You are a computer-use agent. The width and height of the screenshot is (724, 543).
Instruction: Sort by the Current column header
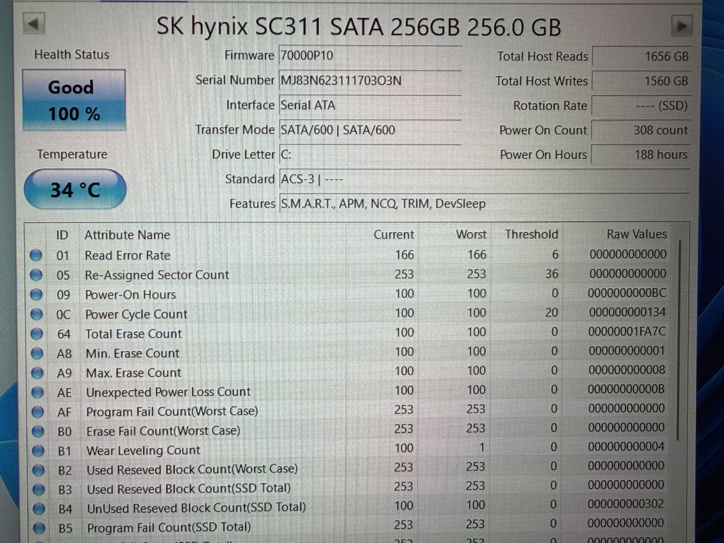pos(394,235)
